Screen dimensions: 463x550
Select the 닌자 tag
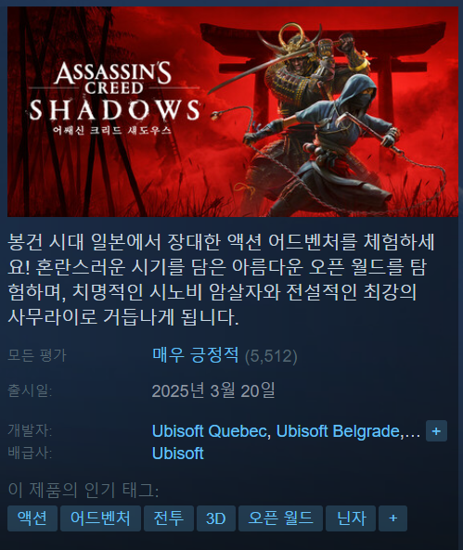[351, 518]
